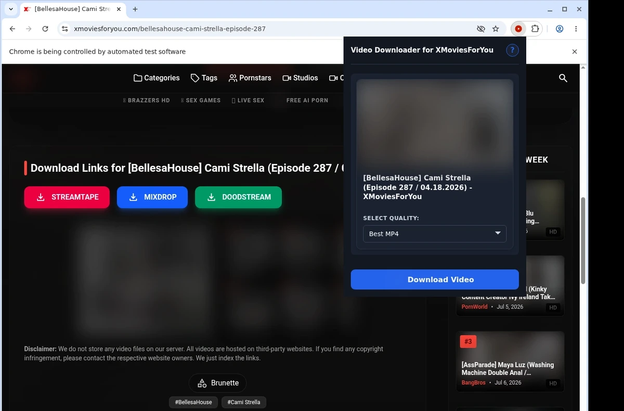Image resolution: width=624 pixels, height=411 pixels.
Task: Close the BellesaHouse browser tab
Action: click(x=119, y=9)
